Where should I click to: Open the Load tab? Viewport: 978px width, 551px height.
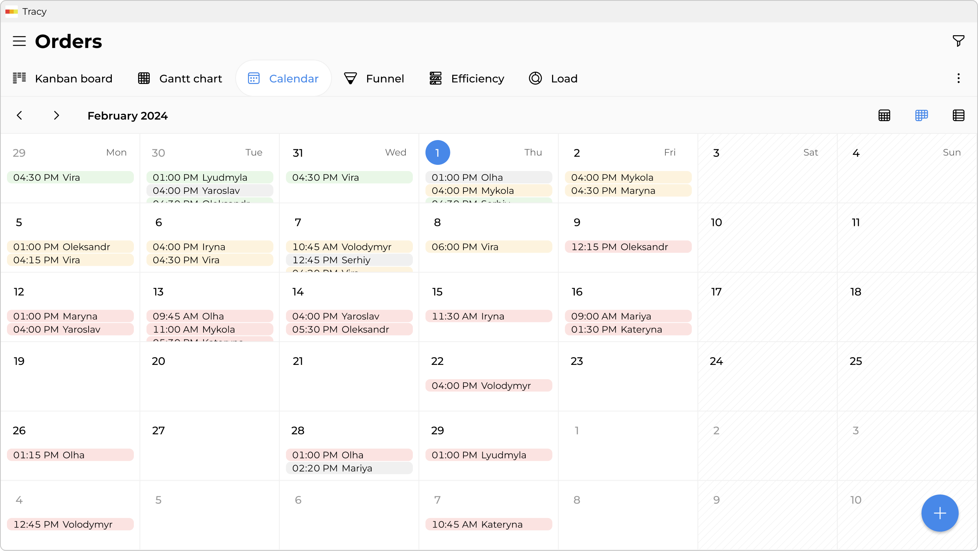pos(553,79)
